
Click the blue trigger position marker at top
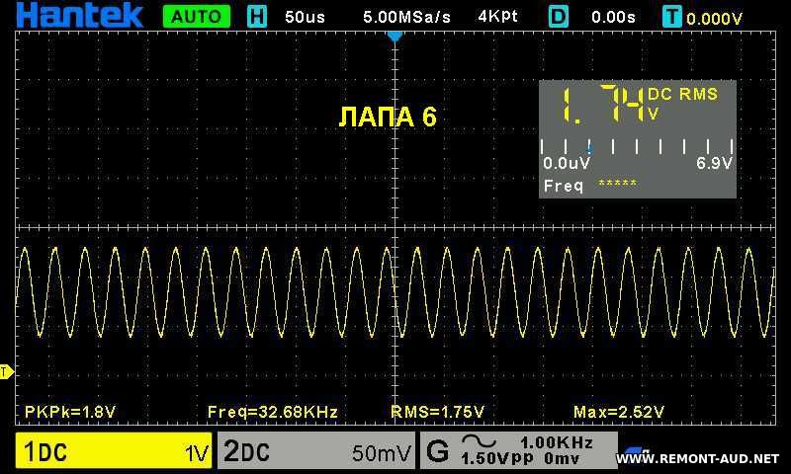(x=395, y=37)
